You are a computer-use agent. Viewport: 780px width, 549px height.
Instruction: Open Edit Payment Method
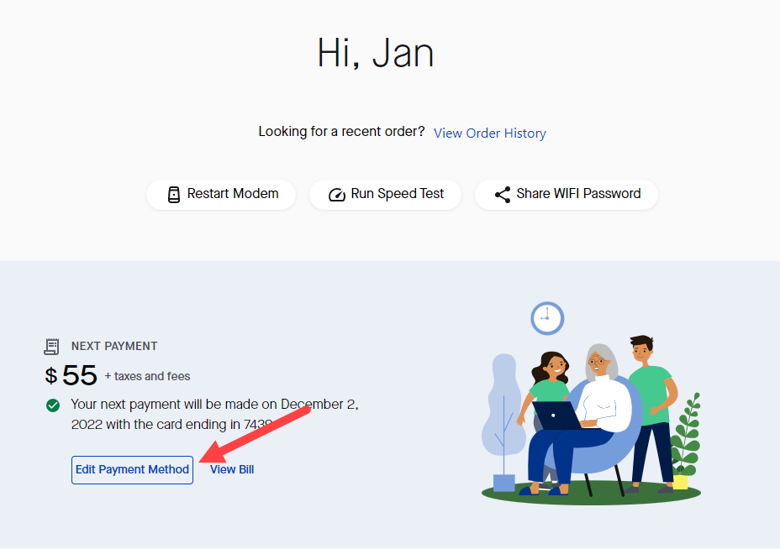[132, 470]
